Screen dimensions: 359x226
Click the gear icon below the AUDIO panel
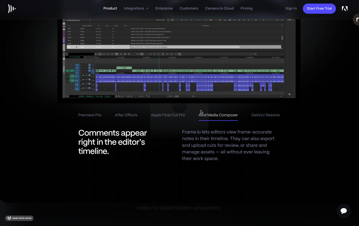click(289, 94)
